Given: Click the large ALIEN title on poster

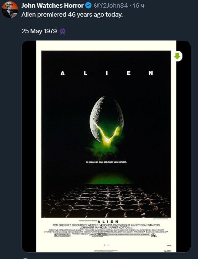Looking at the screenshot, I should [x=107, y=73].
